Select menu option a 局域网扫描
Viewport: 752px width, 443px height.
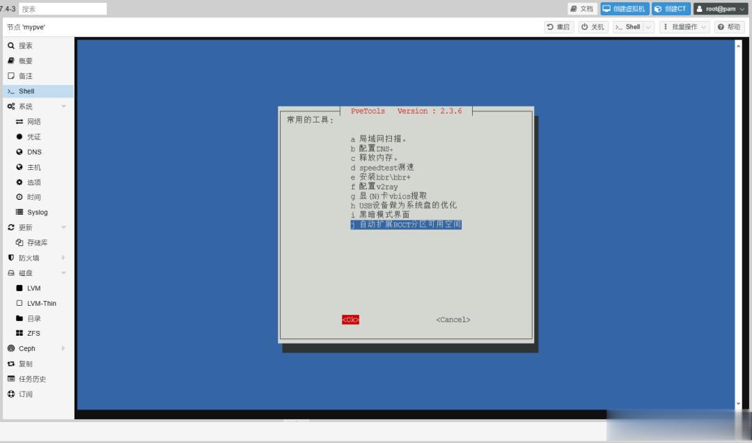378,139
